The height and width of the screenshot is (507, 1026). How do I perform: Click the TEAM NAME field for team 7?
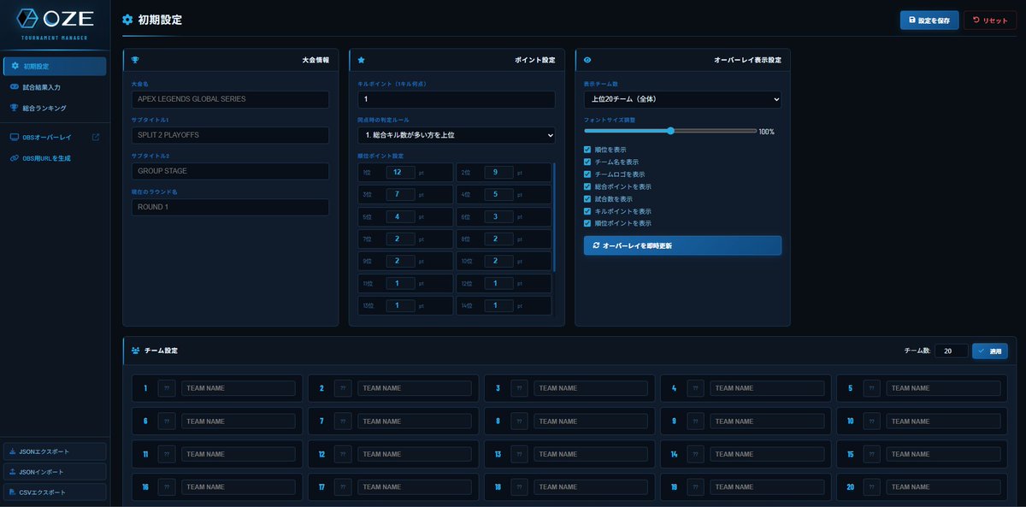[x=415, y=422]
